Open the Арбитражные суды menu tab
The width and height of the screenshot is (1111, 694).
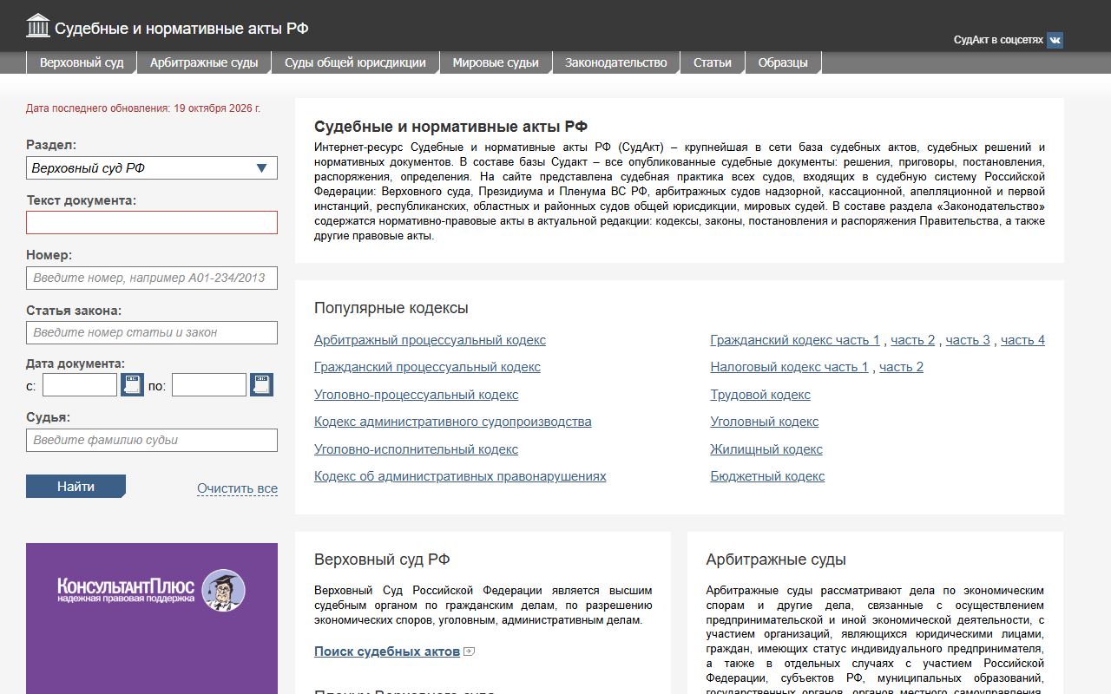(204, 62)
